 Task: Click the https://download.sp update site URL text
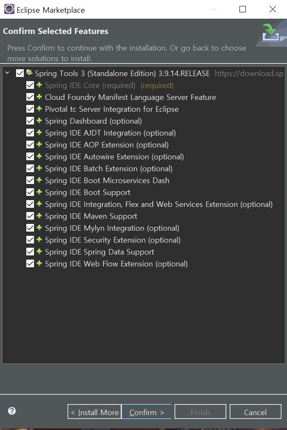tap(249, 74)
